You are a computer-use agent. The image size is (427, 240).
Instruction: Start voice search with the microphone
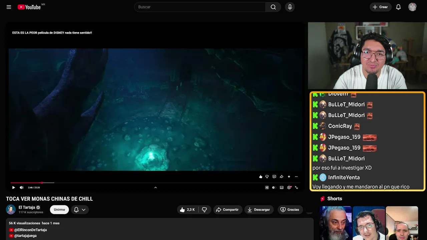(290, 7)
